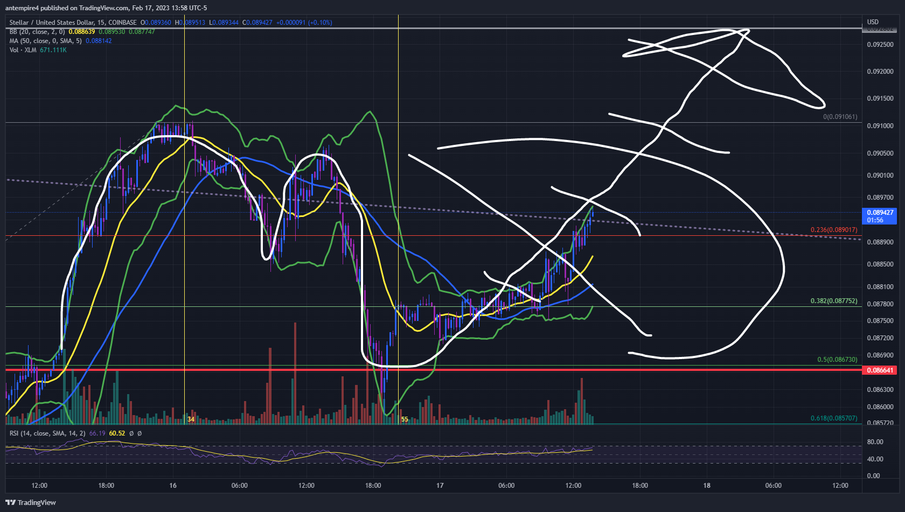Click the MA value 0.088142
This screenshot has width=905, height=512.
coord(99,41)
